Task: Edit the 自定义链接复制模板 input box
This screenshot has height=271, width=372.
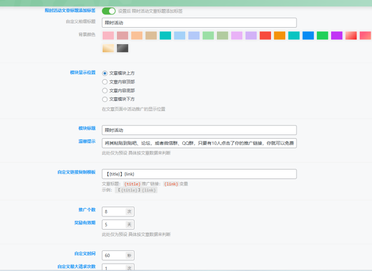Action: tap(199, 174)
